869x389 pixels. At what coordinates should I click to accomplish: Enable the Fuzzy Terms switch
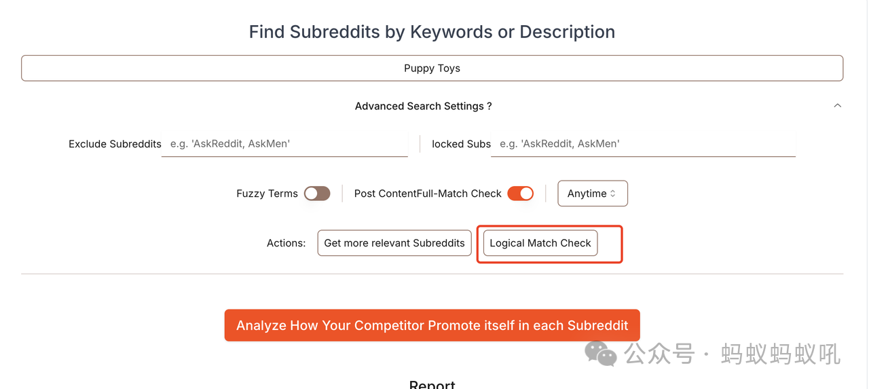click(x=317, y=193)
